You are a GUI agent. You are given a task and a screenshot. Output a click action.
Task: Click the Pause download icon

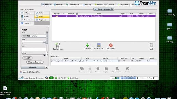pyautogui.click(x=90, y=68)
